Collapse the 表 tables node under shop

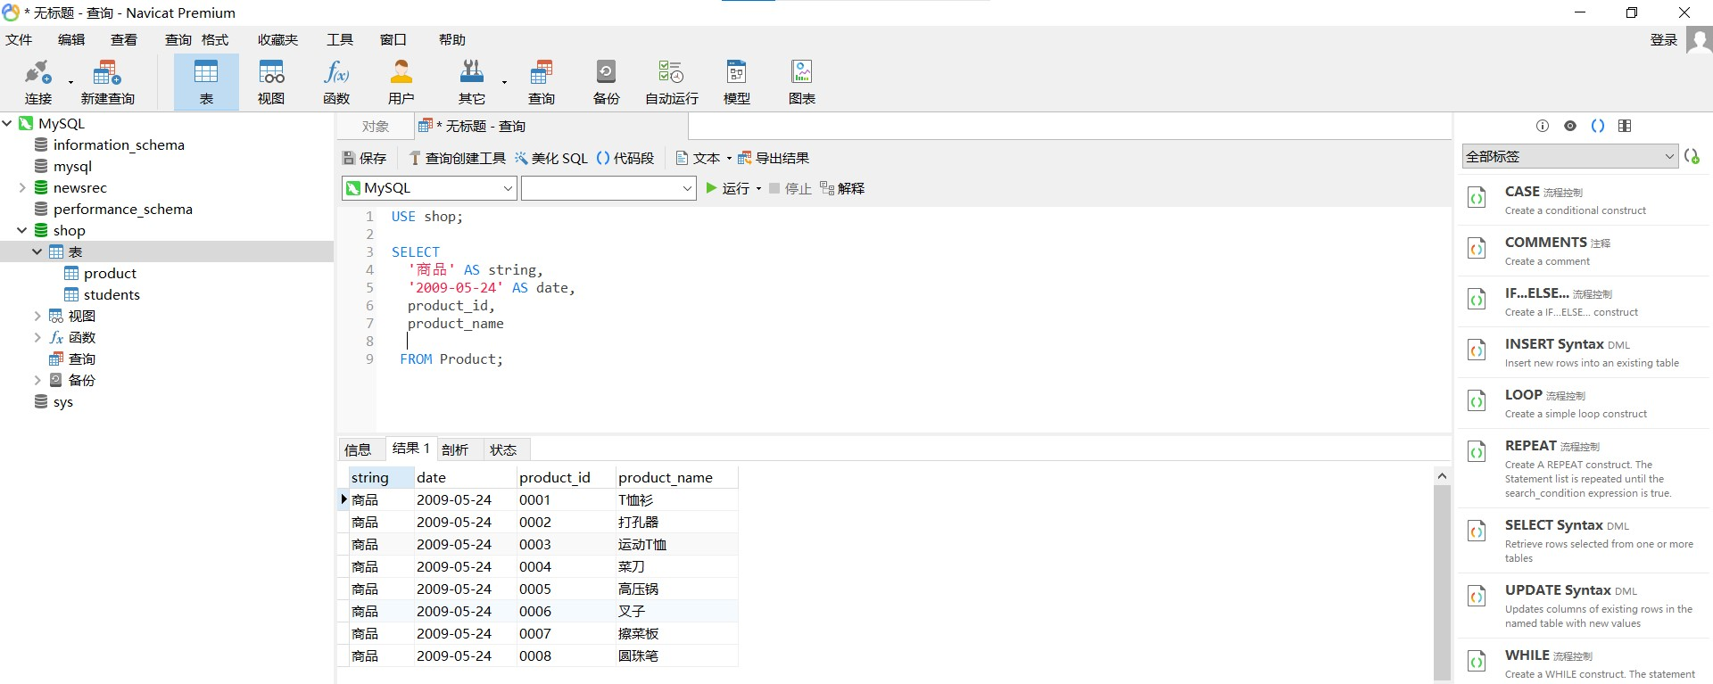pos(37,251)
